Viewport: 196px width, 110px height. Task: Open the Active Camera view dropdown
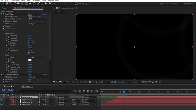pos(124,82)
